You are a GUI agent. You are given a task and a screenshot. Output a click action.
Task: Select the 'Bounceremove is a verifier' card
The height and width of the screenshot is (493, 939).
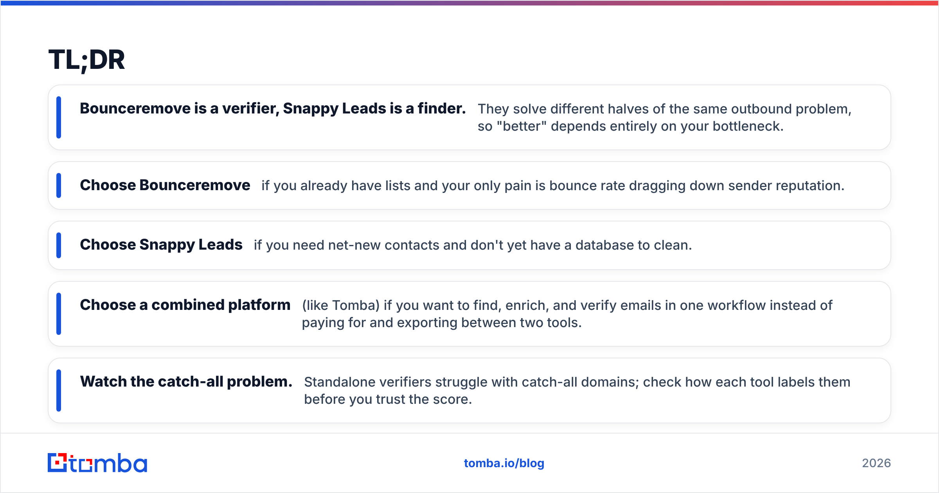tap(469, 117)
